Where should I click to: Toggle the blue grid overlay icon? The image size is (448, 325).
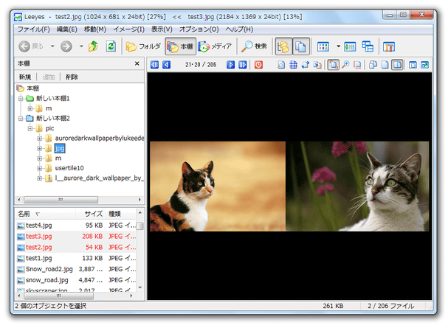[293, 65]
